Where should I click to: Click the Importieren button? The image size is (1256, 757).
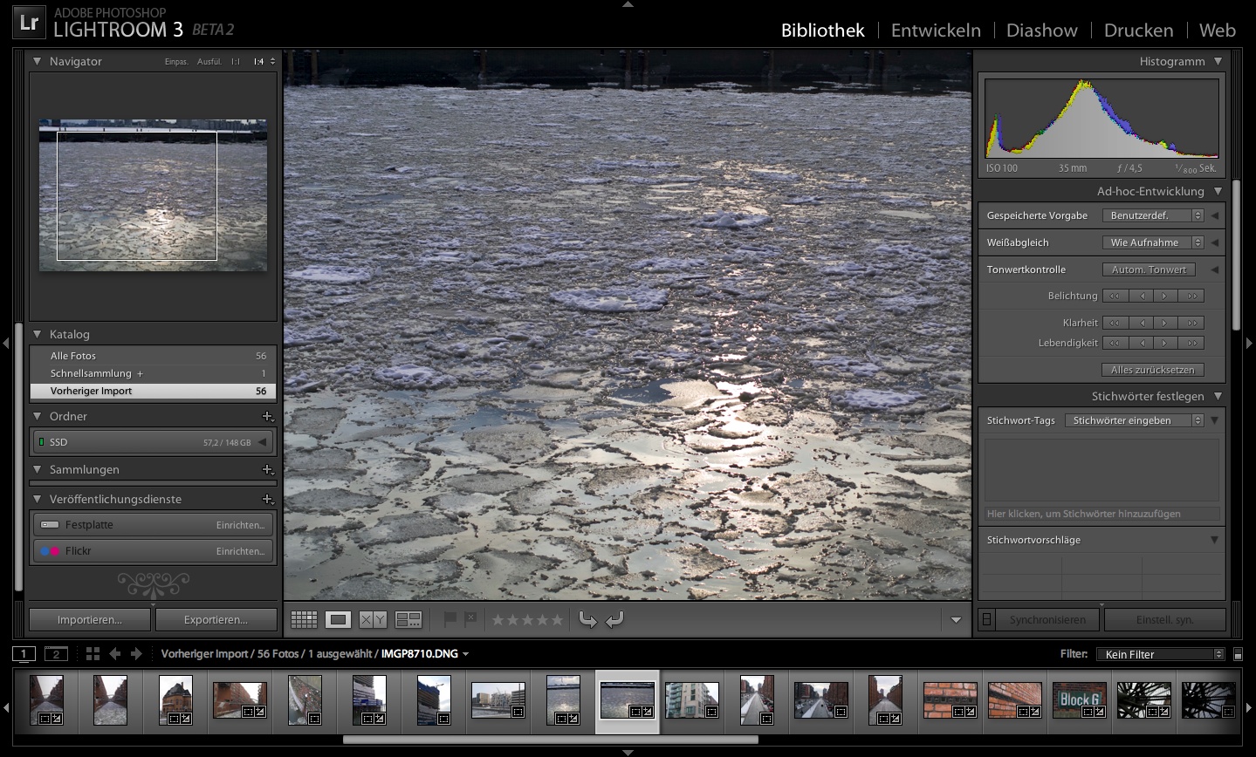click(89, 619)
